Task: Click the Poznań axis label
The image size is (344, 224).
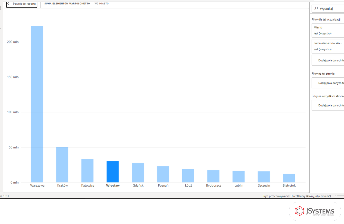Action: click(163, 186)
